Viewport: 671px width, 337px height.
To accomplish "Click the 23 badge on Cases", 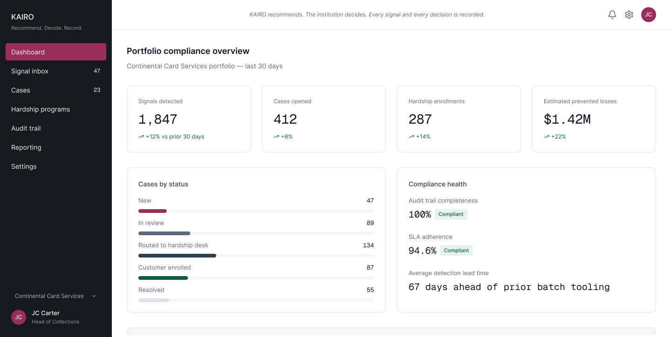I will [x=97, y=90].
